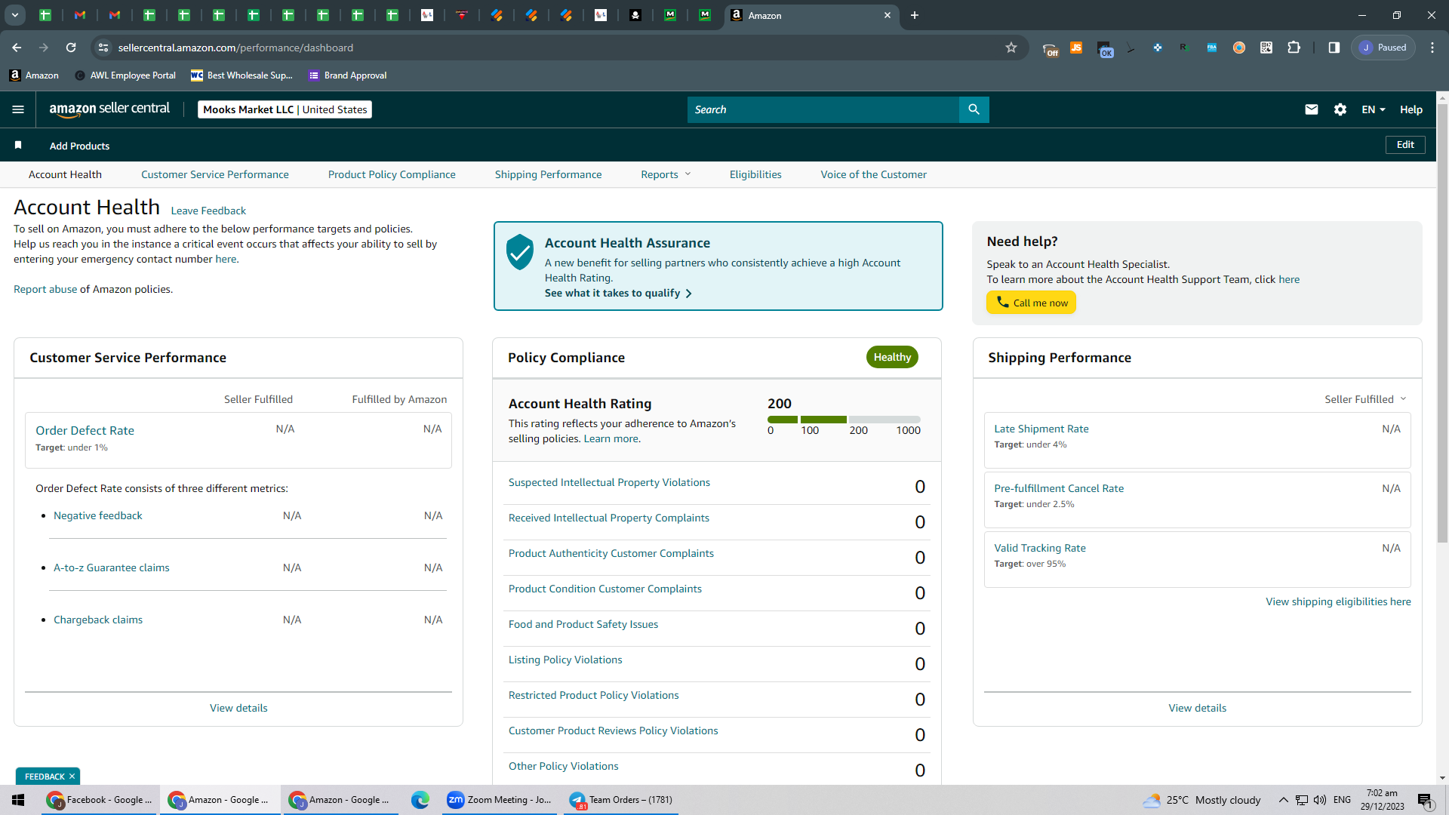Open the tab search dropdown arrow

[14, 15]
